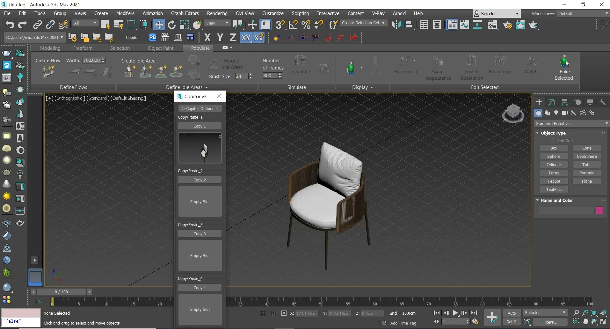610x329 pixels.
Task: Toggle the Angle Snap icon
Action: [x=293, y=25]
